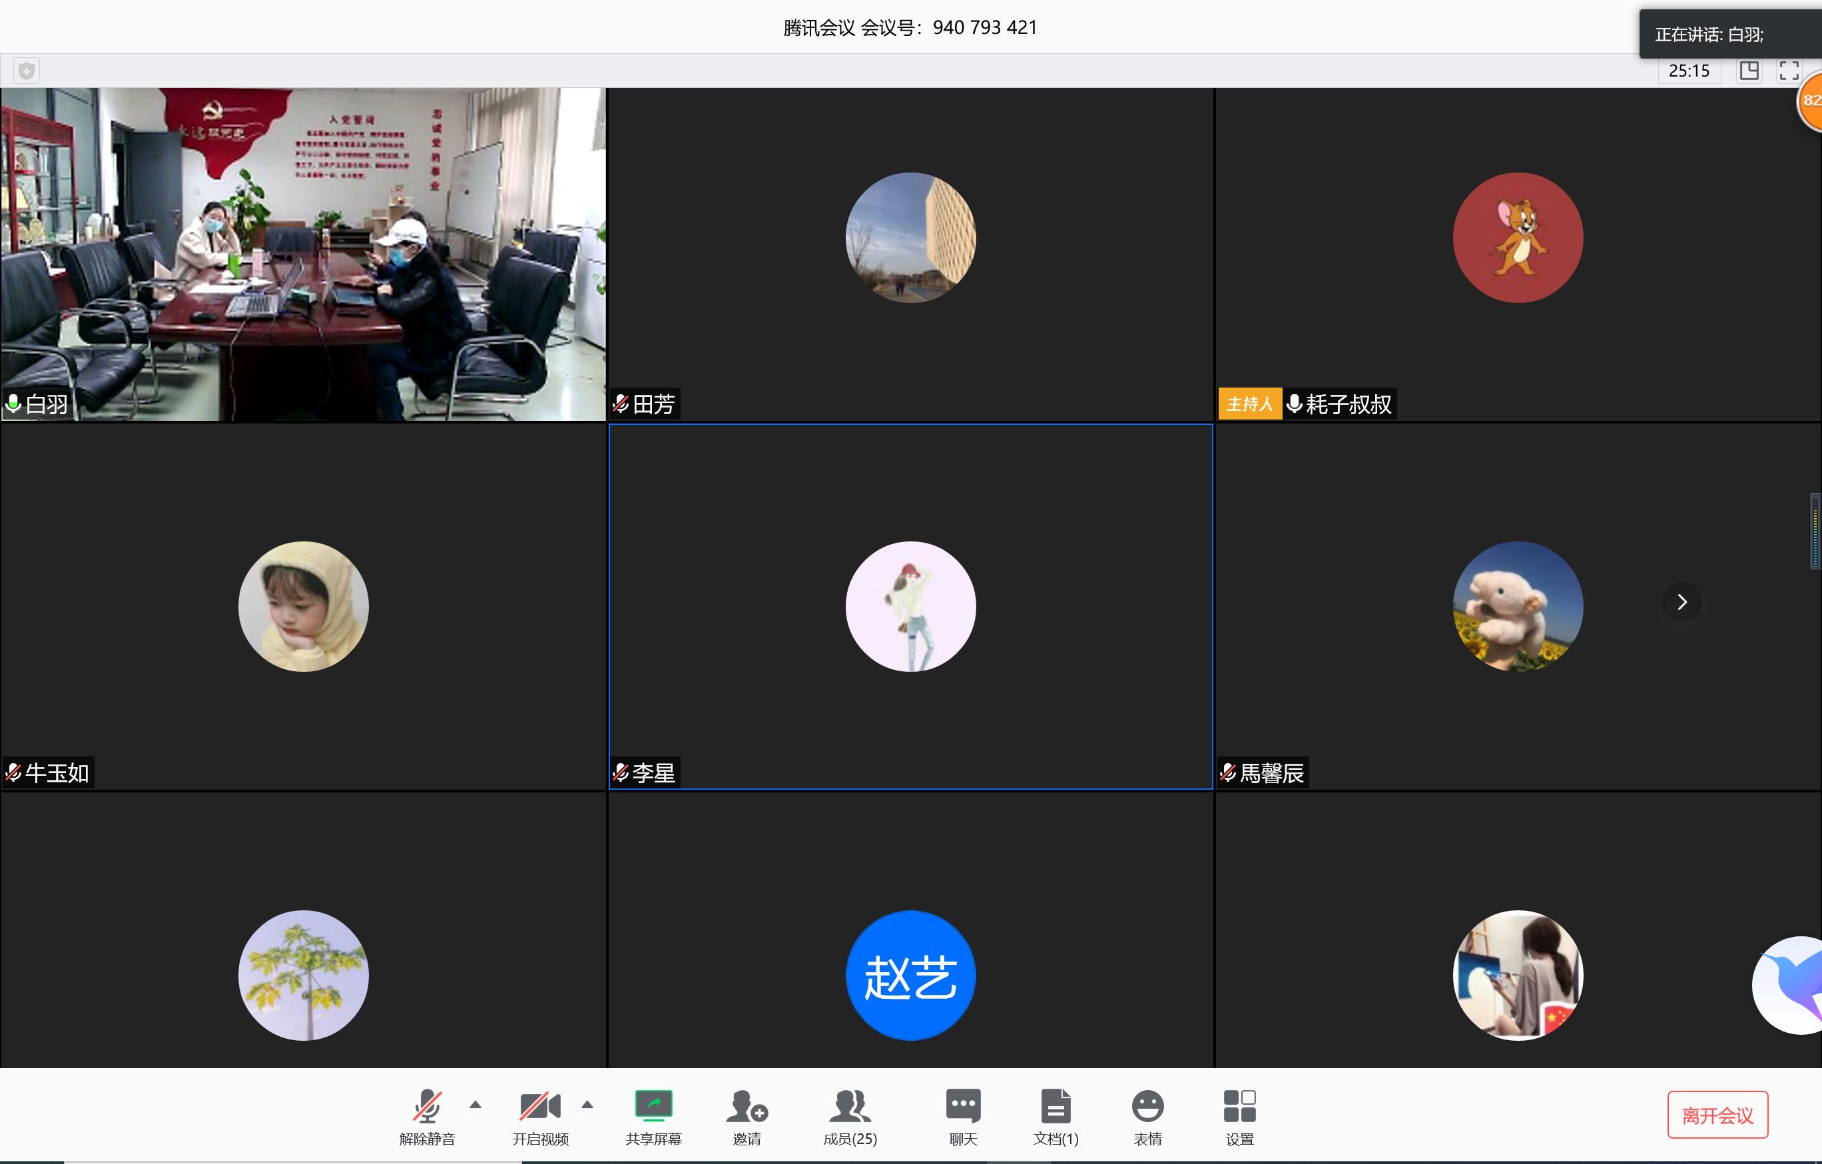
Task: Click the Share Screen (共享屏幕) icon
Action: 653,1107
